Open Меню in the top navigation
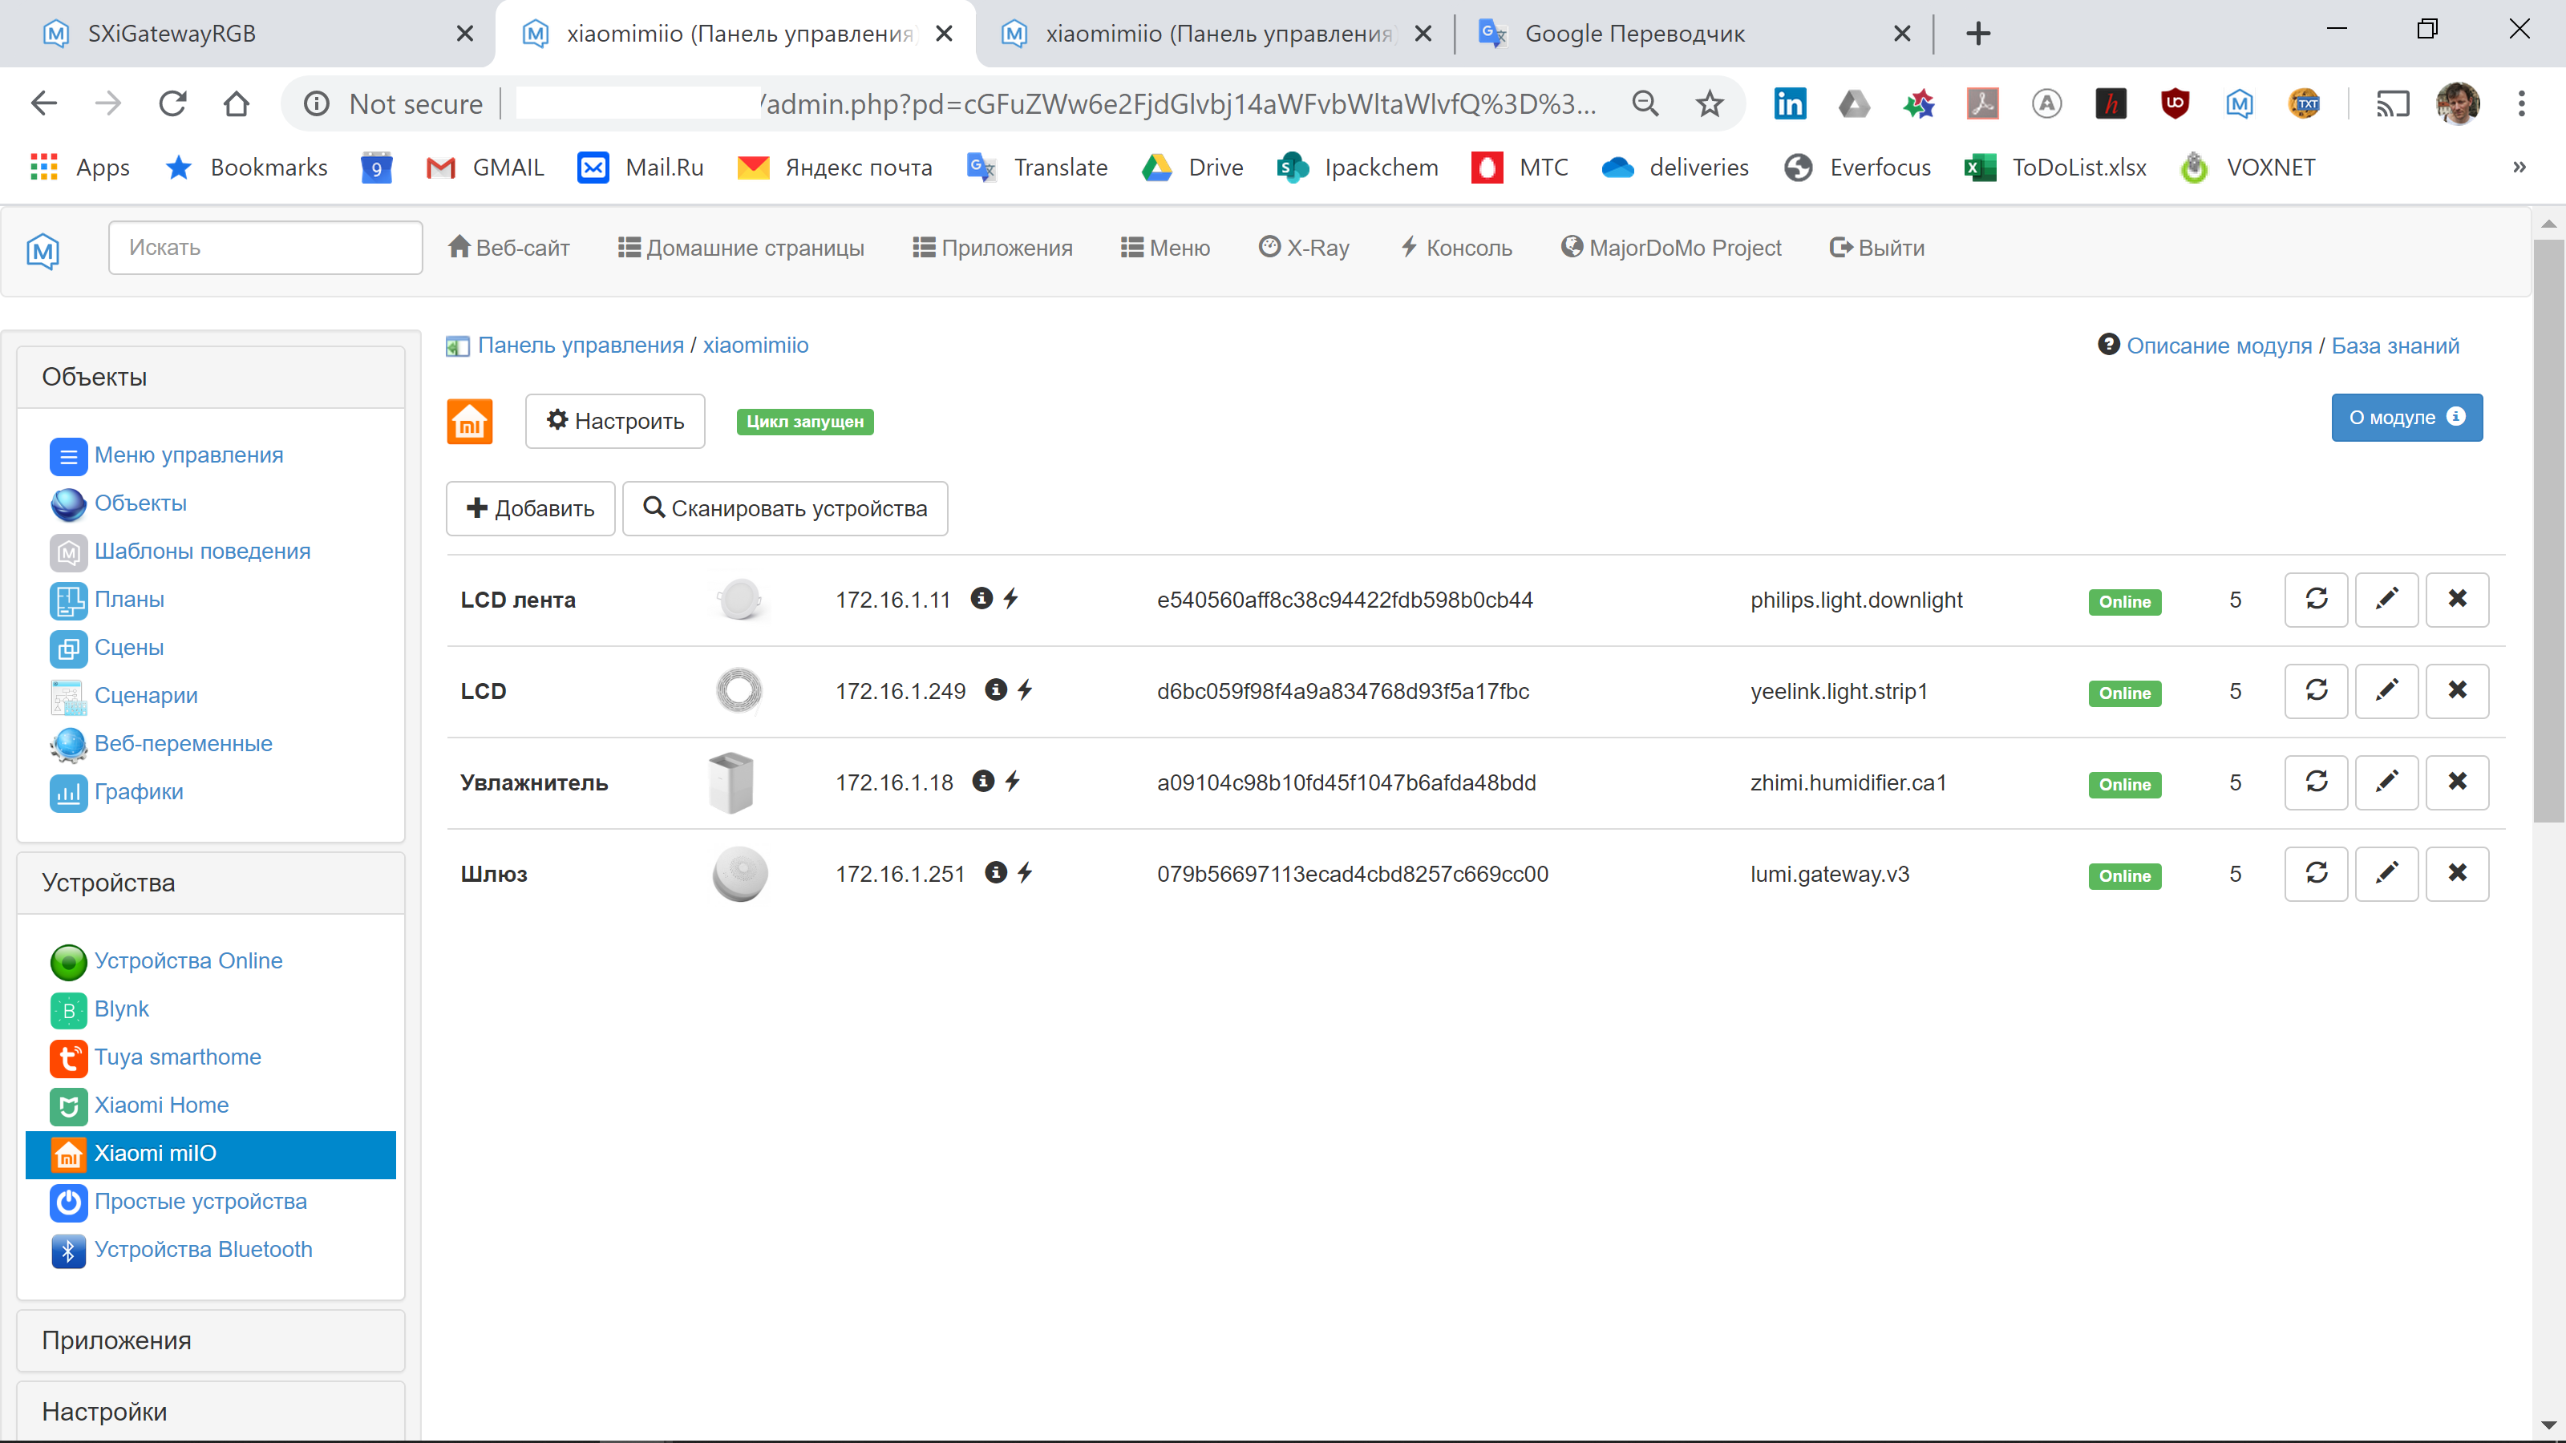 (x=1164, y=247)
